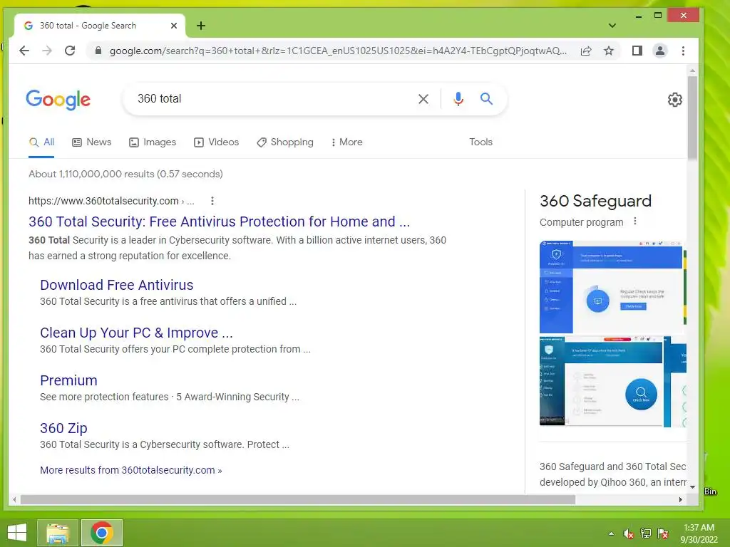Viewport: 730px width, 547px height.
Task: Expand the More search filters menu
Action: [x=346, y=142]
